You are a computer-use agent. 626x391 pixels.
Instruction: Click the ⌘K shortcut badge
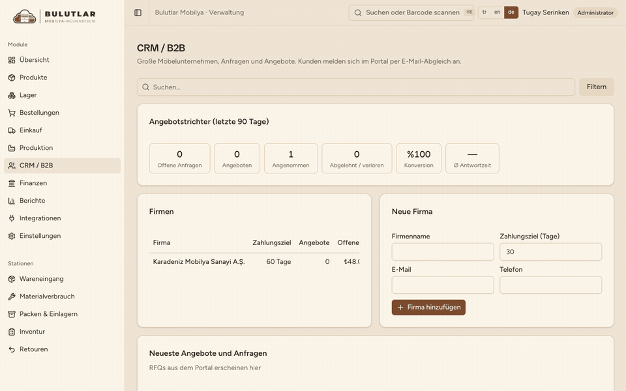pos(469,12)
